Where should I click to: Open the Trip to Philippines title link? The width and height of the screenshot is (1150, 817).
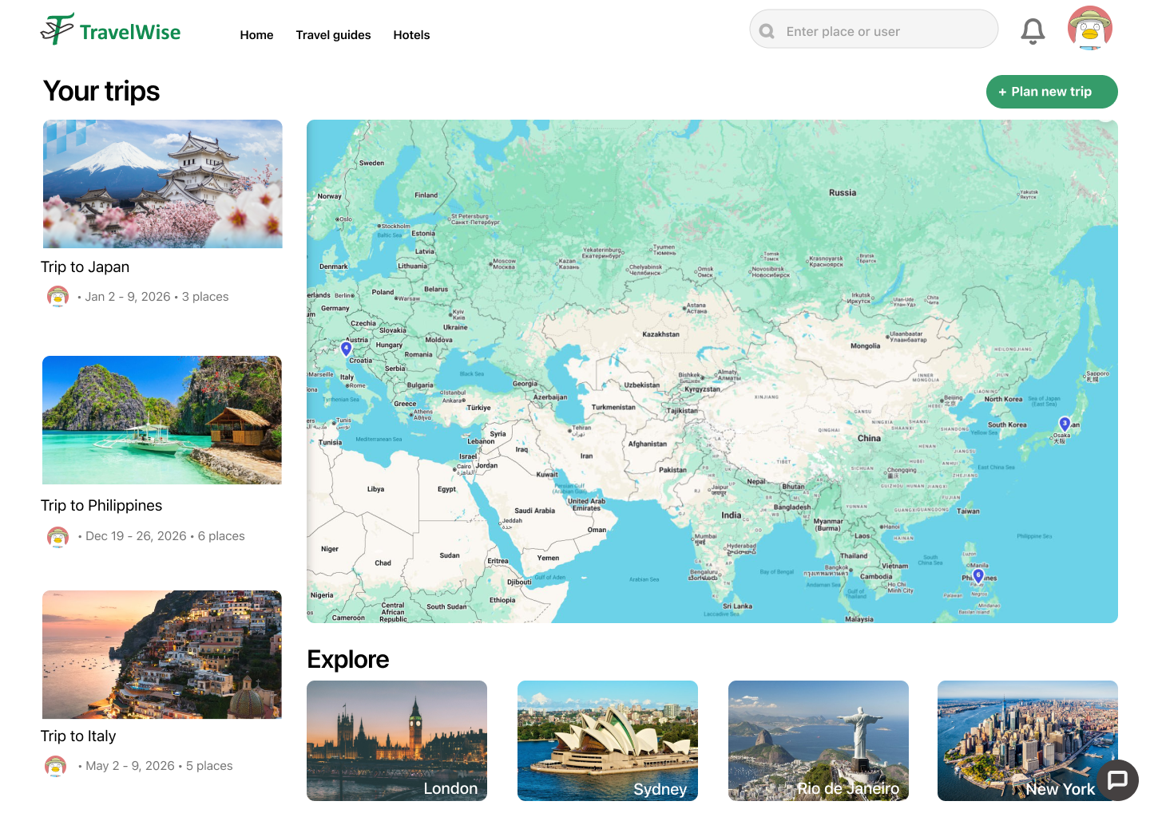(x=101, y=506)
